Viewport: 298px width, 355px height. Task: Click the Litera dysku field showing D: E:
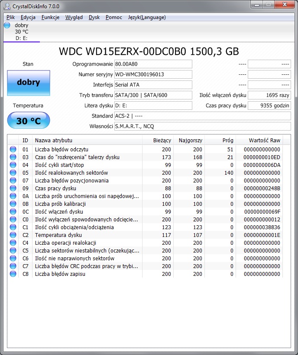[153, 106]
